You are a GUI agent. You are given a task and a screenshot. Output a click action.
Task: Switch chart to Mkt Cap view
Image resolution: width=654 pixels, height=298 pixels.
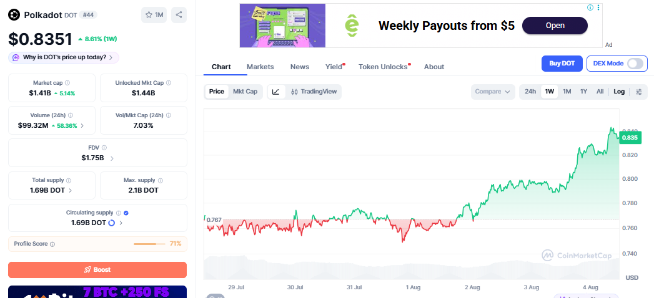[x=245, y=92]
